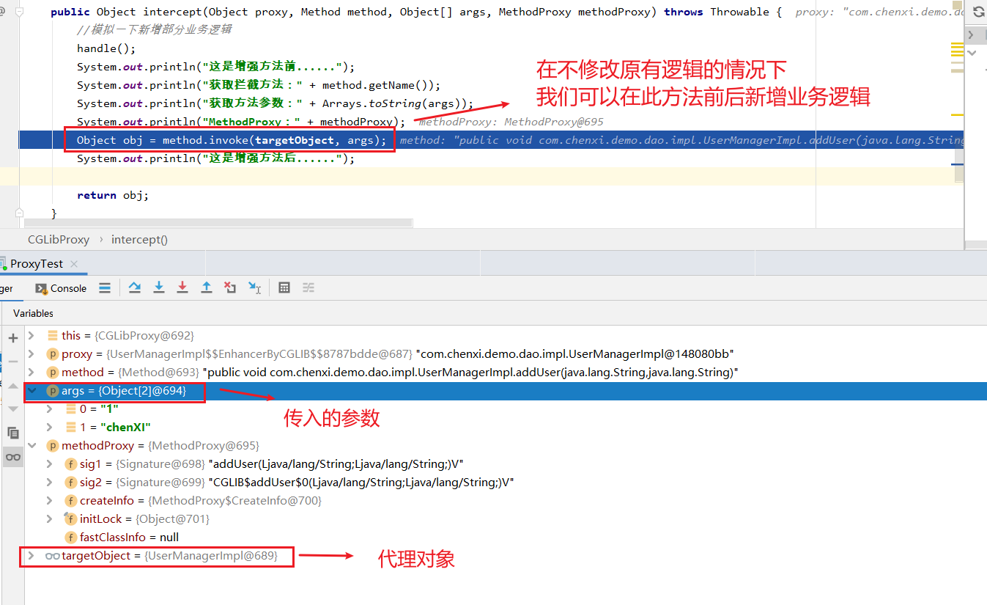Click the comment line '//模拟一下新增部分业务逻辑'

click(x=155, y=30)
